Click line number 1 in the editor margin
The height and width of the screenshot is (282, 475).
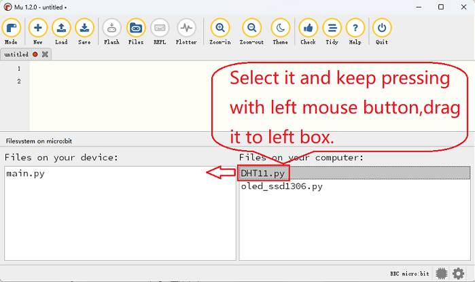[19, 69]
